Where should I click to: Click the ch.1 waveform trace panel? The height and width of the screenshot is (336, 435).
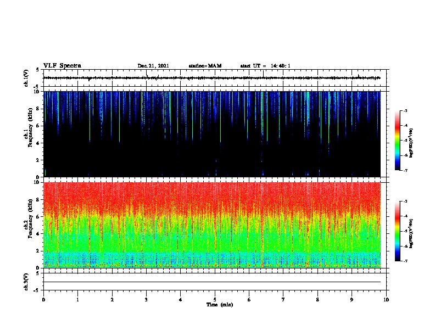(x=215, y=78)
